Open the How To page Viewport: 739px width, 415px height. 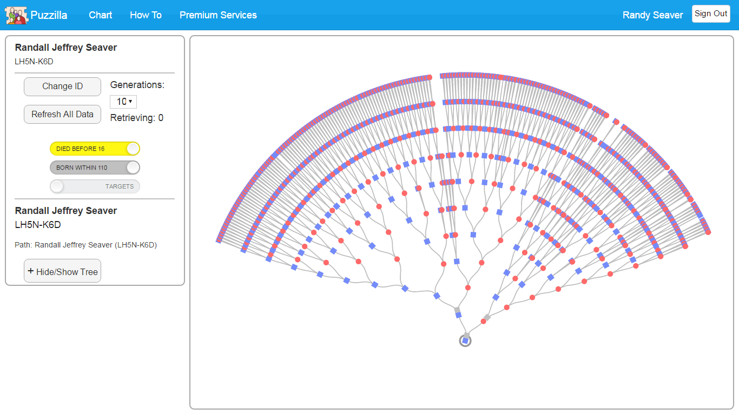146,15
